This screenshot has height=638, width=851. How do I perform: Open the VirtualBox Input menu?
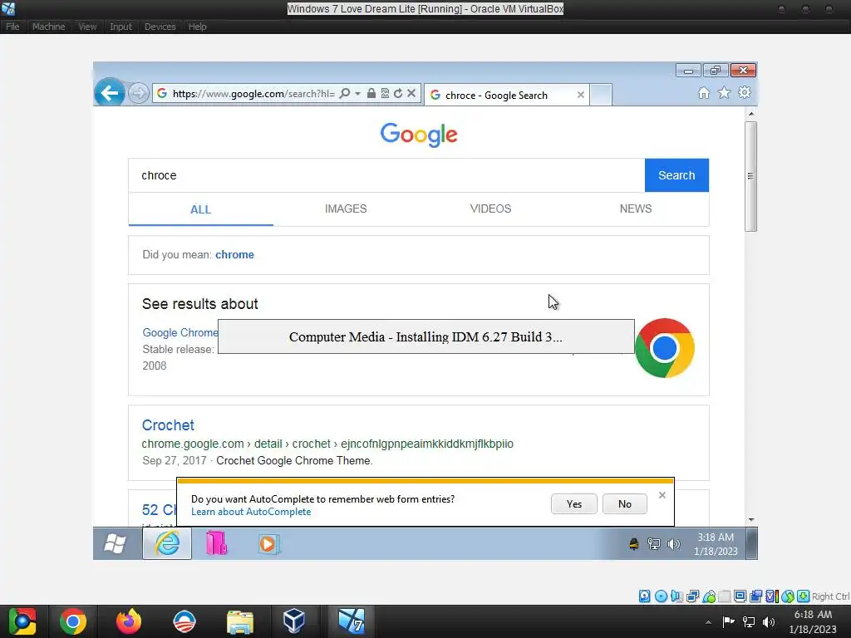coord(121,27)
